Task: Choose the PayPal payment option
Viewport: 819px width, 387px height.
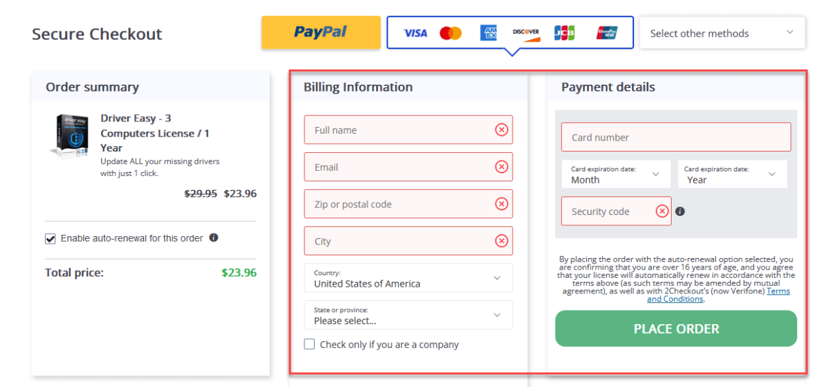Action: click(x=321, y=32)
